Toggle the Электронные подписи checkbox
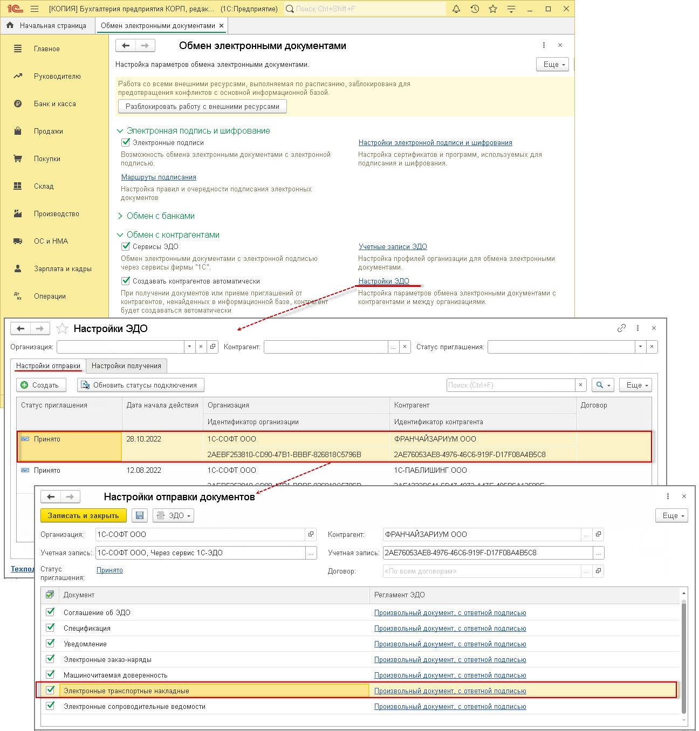The height and width of the screenshot is (731, 699). [126, 142]
